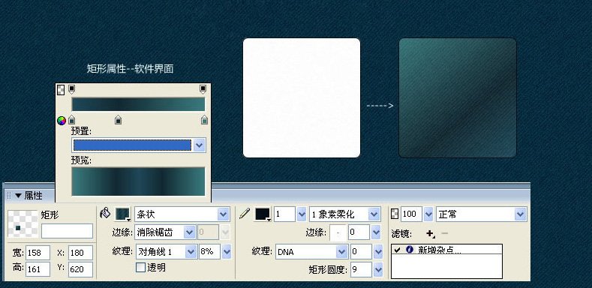
Task: Click the 滤镜: label
Action: (401, 234)
